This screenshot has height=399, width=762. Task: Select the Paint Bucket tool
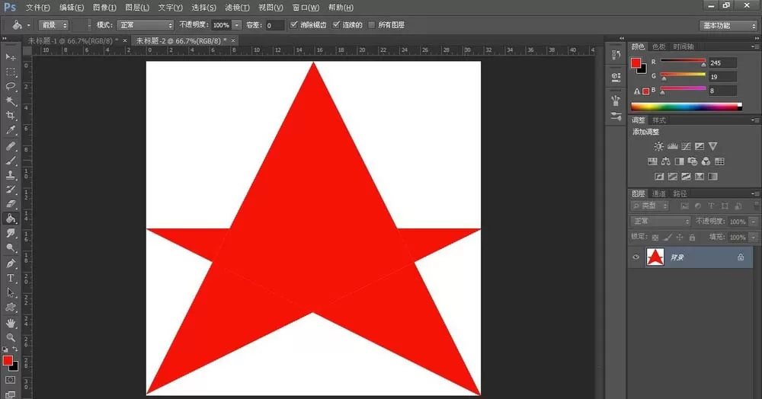[x=11, y=219]
